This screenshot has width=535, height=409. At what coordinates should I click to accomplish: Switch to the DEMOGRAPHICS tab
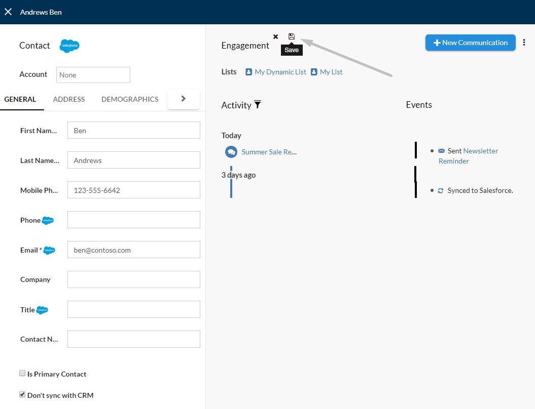[x=130, y=99]
